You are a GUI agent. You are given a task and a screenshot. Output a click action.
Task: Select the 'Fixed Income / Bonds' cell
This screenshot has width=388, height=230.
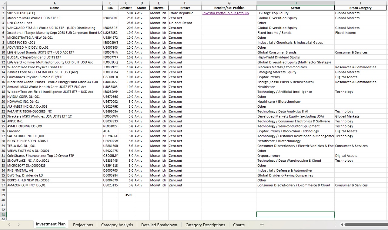click(x=296, y=33)
